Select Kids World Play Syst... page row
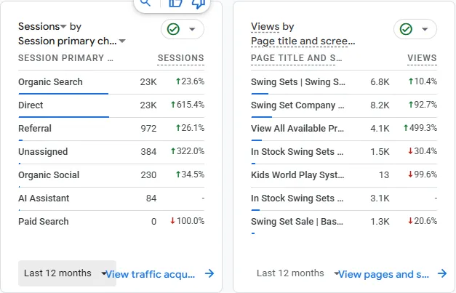Screen dimensions: 456x293 [344, 175]
